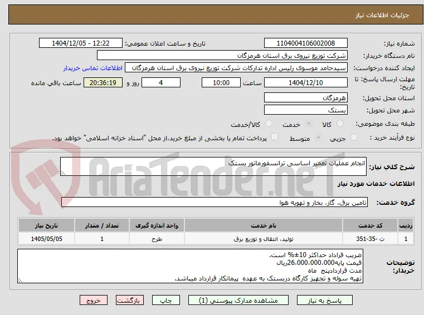Image resolution: width=424 pixels, height=315 pixels.
Task: Click the resize handle of buyer notes textarea
Action: point(20,280)
